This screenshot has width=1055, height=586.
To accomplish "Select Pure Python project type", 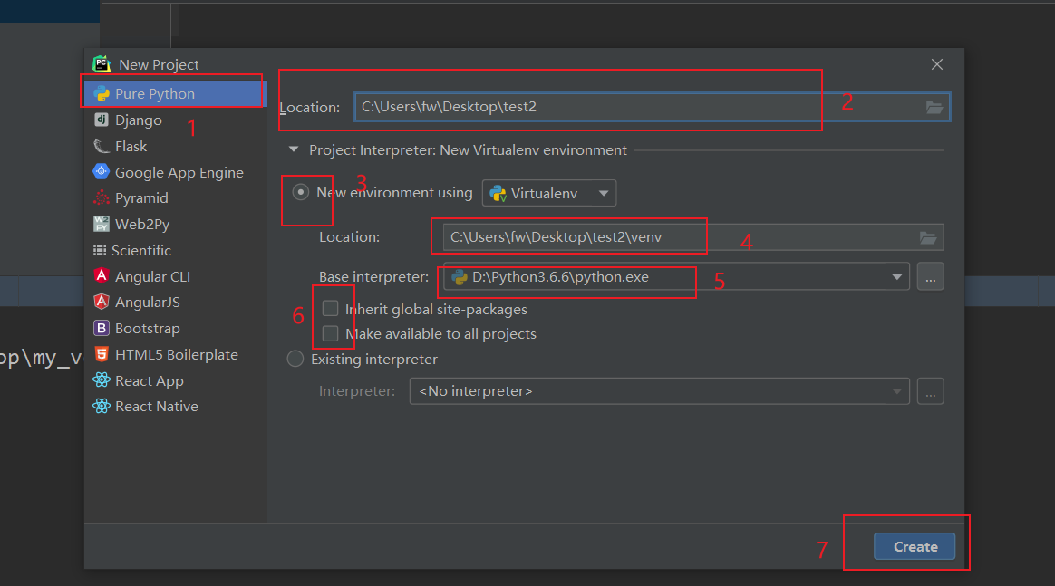I will 176,93.
